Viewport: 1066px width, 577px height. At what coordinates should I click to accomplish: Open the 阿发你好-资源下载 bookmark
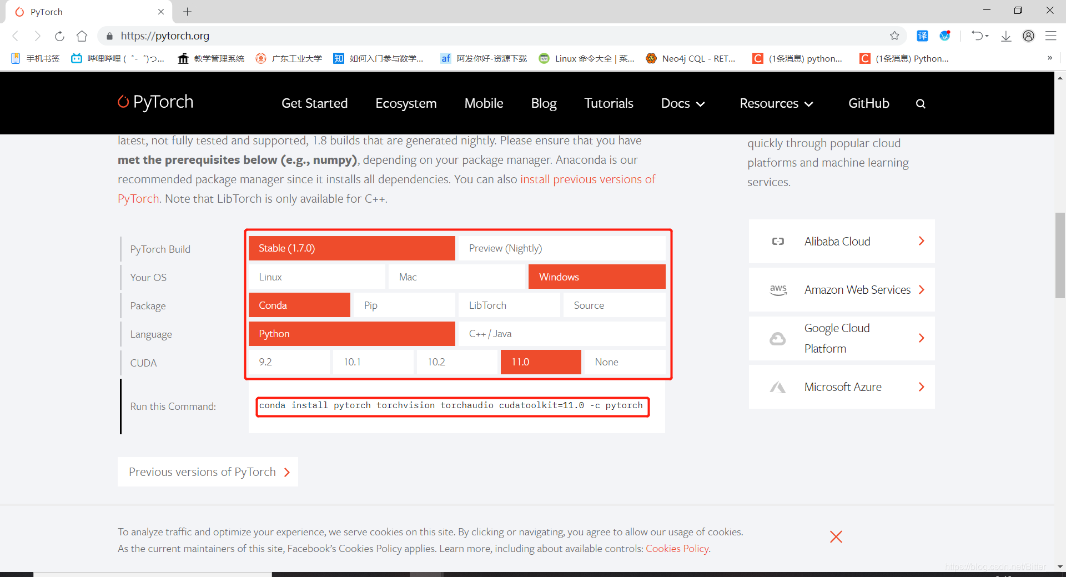(484, 58)
